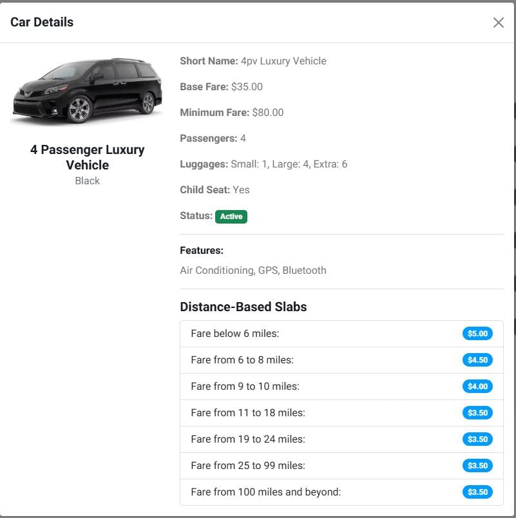This screenshot has height=518, width=516.
Task: Expand the fare below 6 miles row
Action: pyautogui.click(x=341, y=334)
